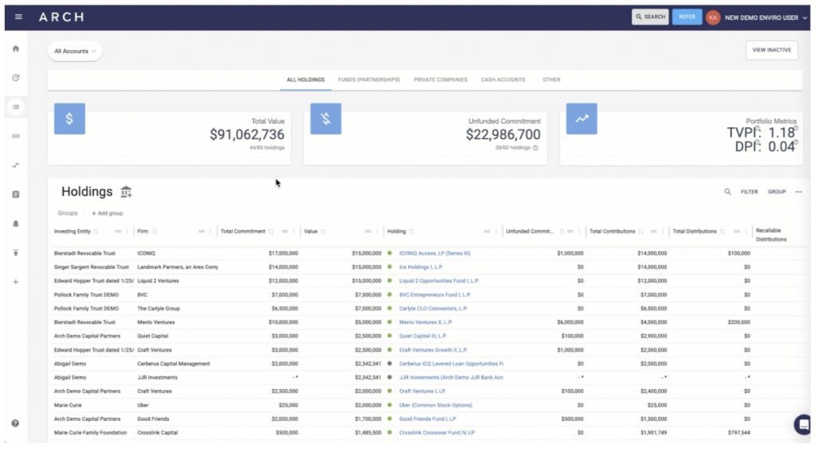Click the SEARCH button in the top bar
Viewport: 816px width, 467px height.
click(649, 16)
